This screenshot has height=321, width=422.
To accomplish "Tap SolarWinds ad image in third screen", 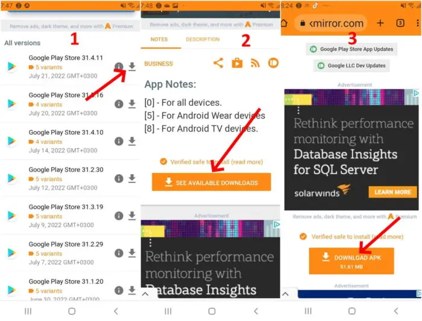I will click(x=351, y=149).
